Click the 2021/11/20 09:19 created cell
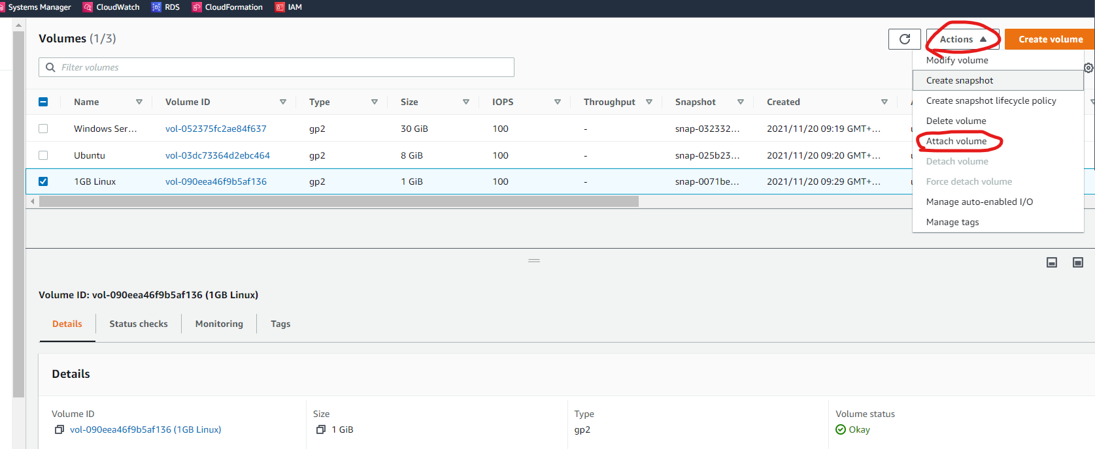The width and height of the screenshot is (1095, 449). click(824, 129)
